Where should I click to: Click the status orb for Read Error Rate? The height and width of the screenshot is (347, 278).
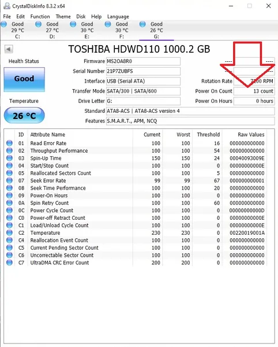[9, 143]
